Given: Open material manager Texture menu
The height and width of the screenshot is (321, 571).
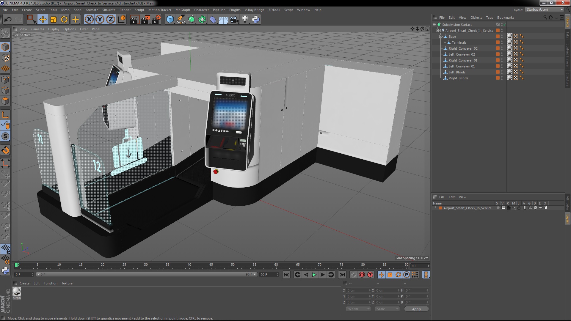Looking at the screenshot, I should tap(67, 283).
